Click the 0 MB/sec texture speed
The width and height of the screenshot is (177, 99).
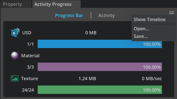pyautogui.click(x=152, y=79)
